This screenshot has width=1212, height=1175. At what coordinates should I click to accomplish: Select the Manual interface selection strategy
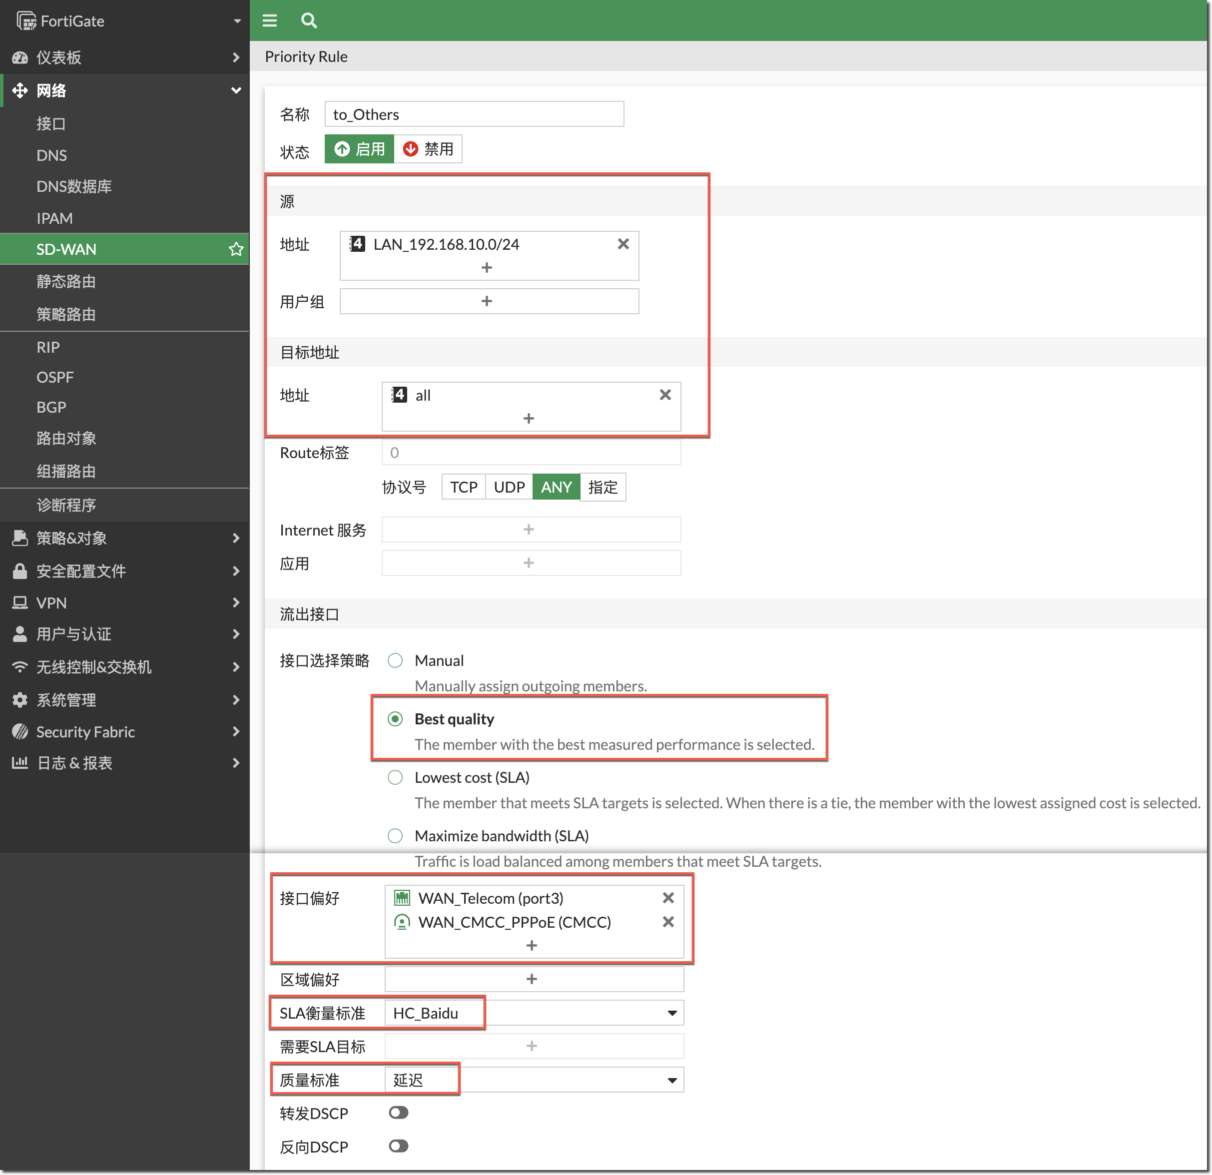click(395, 660)
